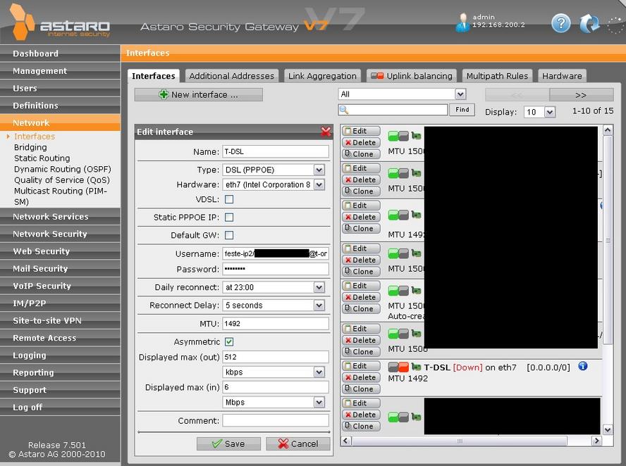Toggle the T-DSL interface status switch
The image size is (626, 466).
(x=398, y=367)
